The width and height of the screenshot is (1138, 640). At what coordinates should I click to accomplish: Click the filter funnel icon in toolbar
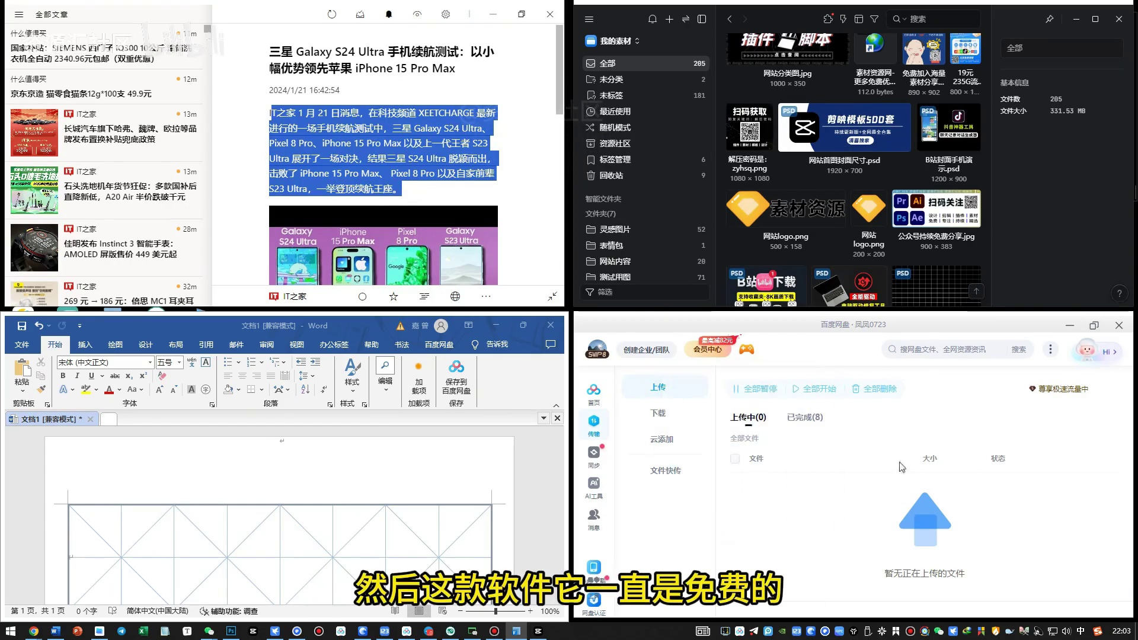click(874, 19)
